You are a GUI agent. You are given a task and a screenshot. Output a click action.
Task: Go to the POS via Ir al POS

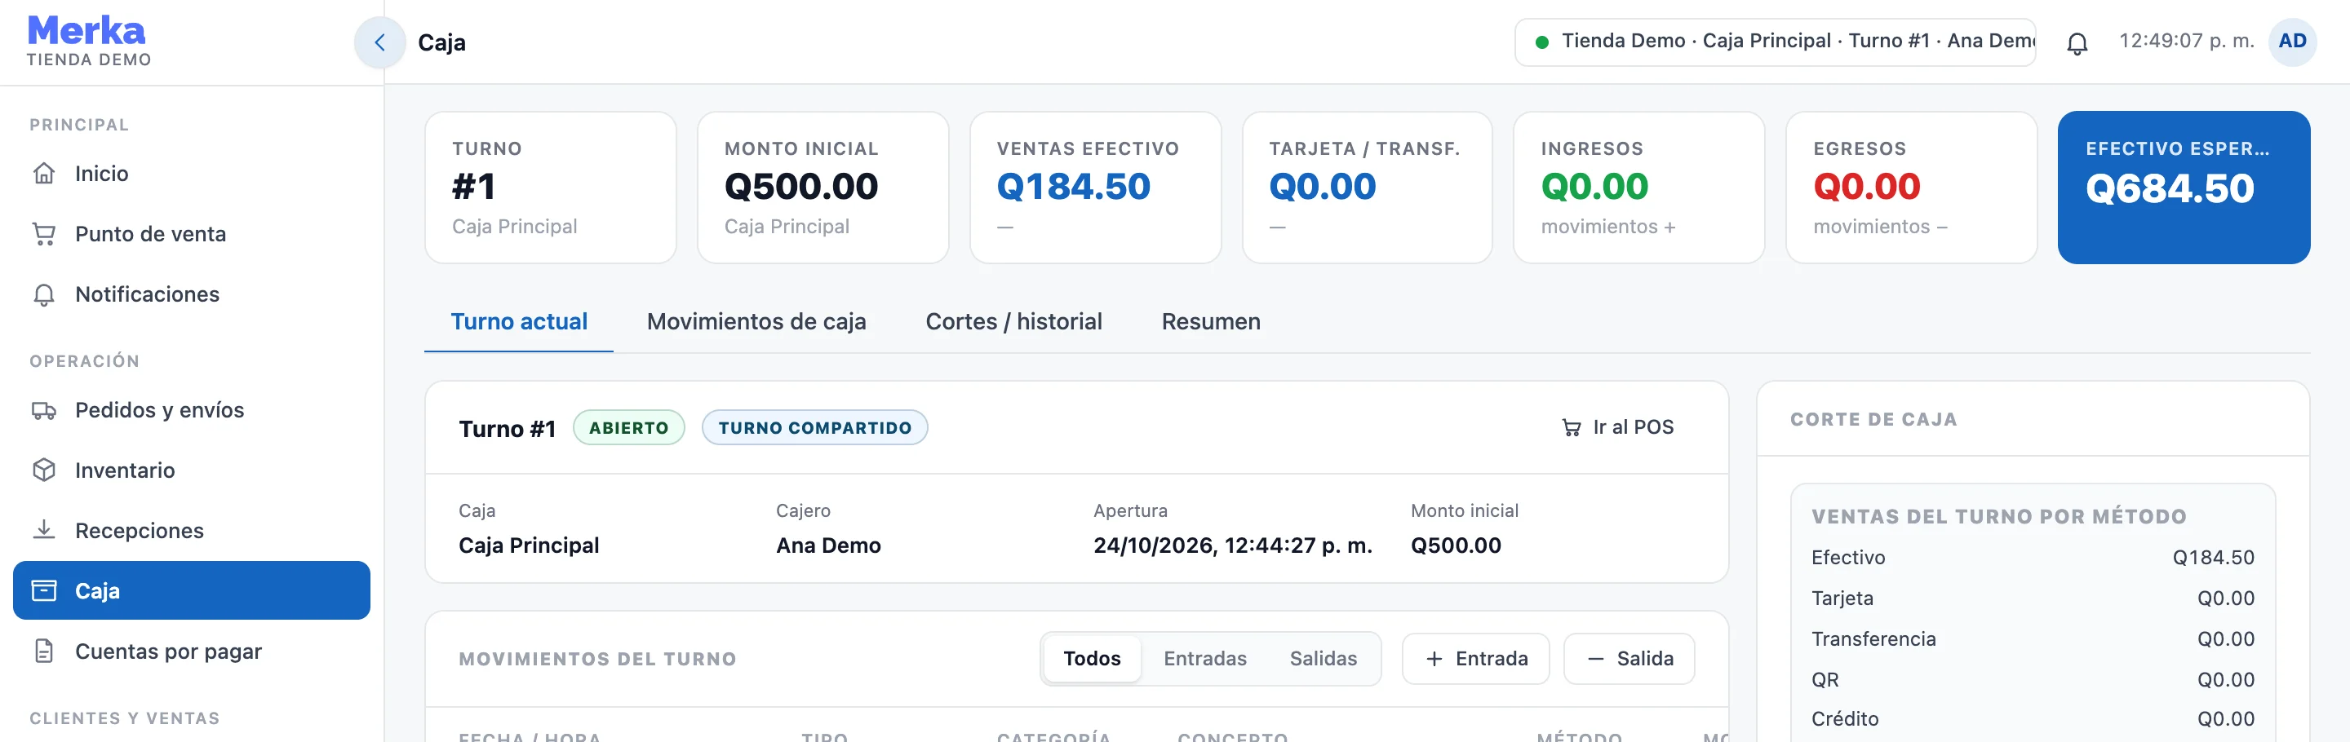click(1618, 426)
